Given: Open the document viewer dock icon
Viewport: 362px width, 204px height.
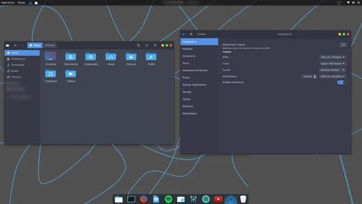Looking at the screenshot, I should 156,199.
